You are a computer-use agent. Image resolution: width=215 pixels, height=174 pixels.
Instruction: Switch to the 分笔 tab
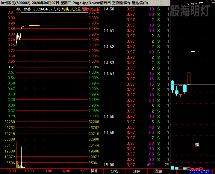point(114,171)
